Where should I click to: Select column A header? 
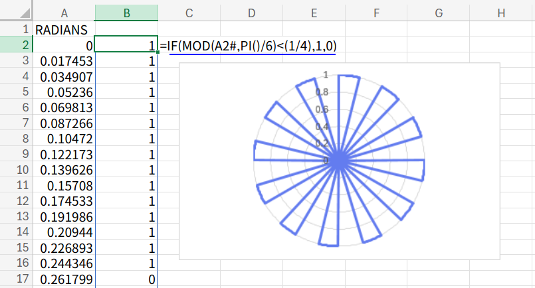64,13
